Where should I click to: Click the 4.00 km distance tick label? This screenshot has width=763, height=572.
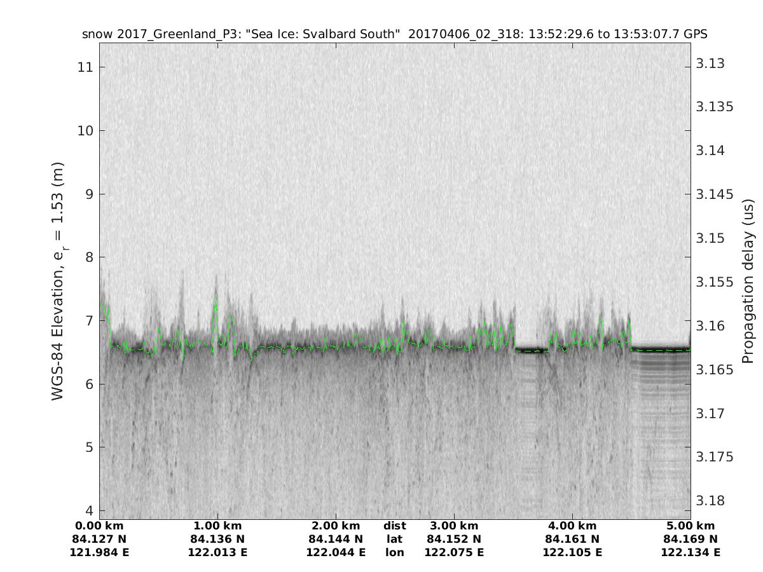(x=572, y=526)
